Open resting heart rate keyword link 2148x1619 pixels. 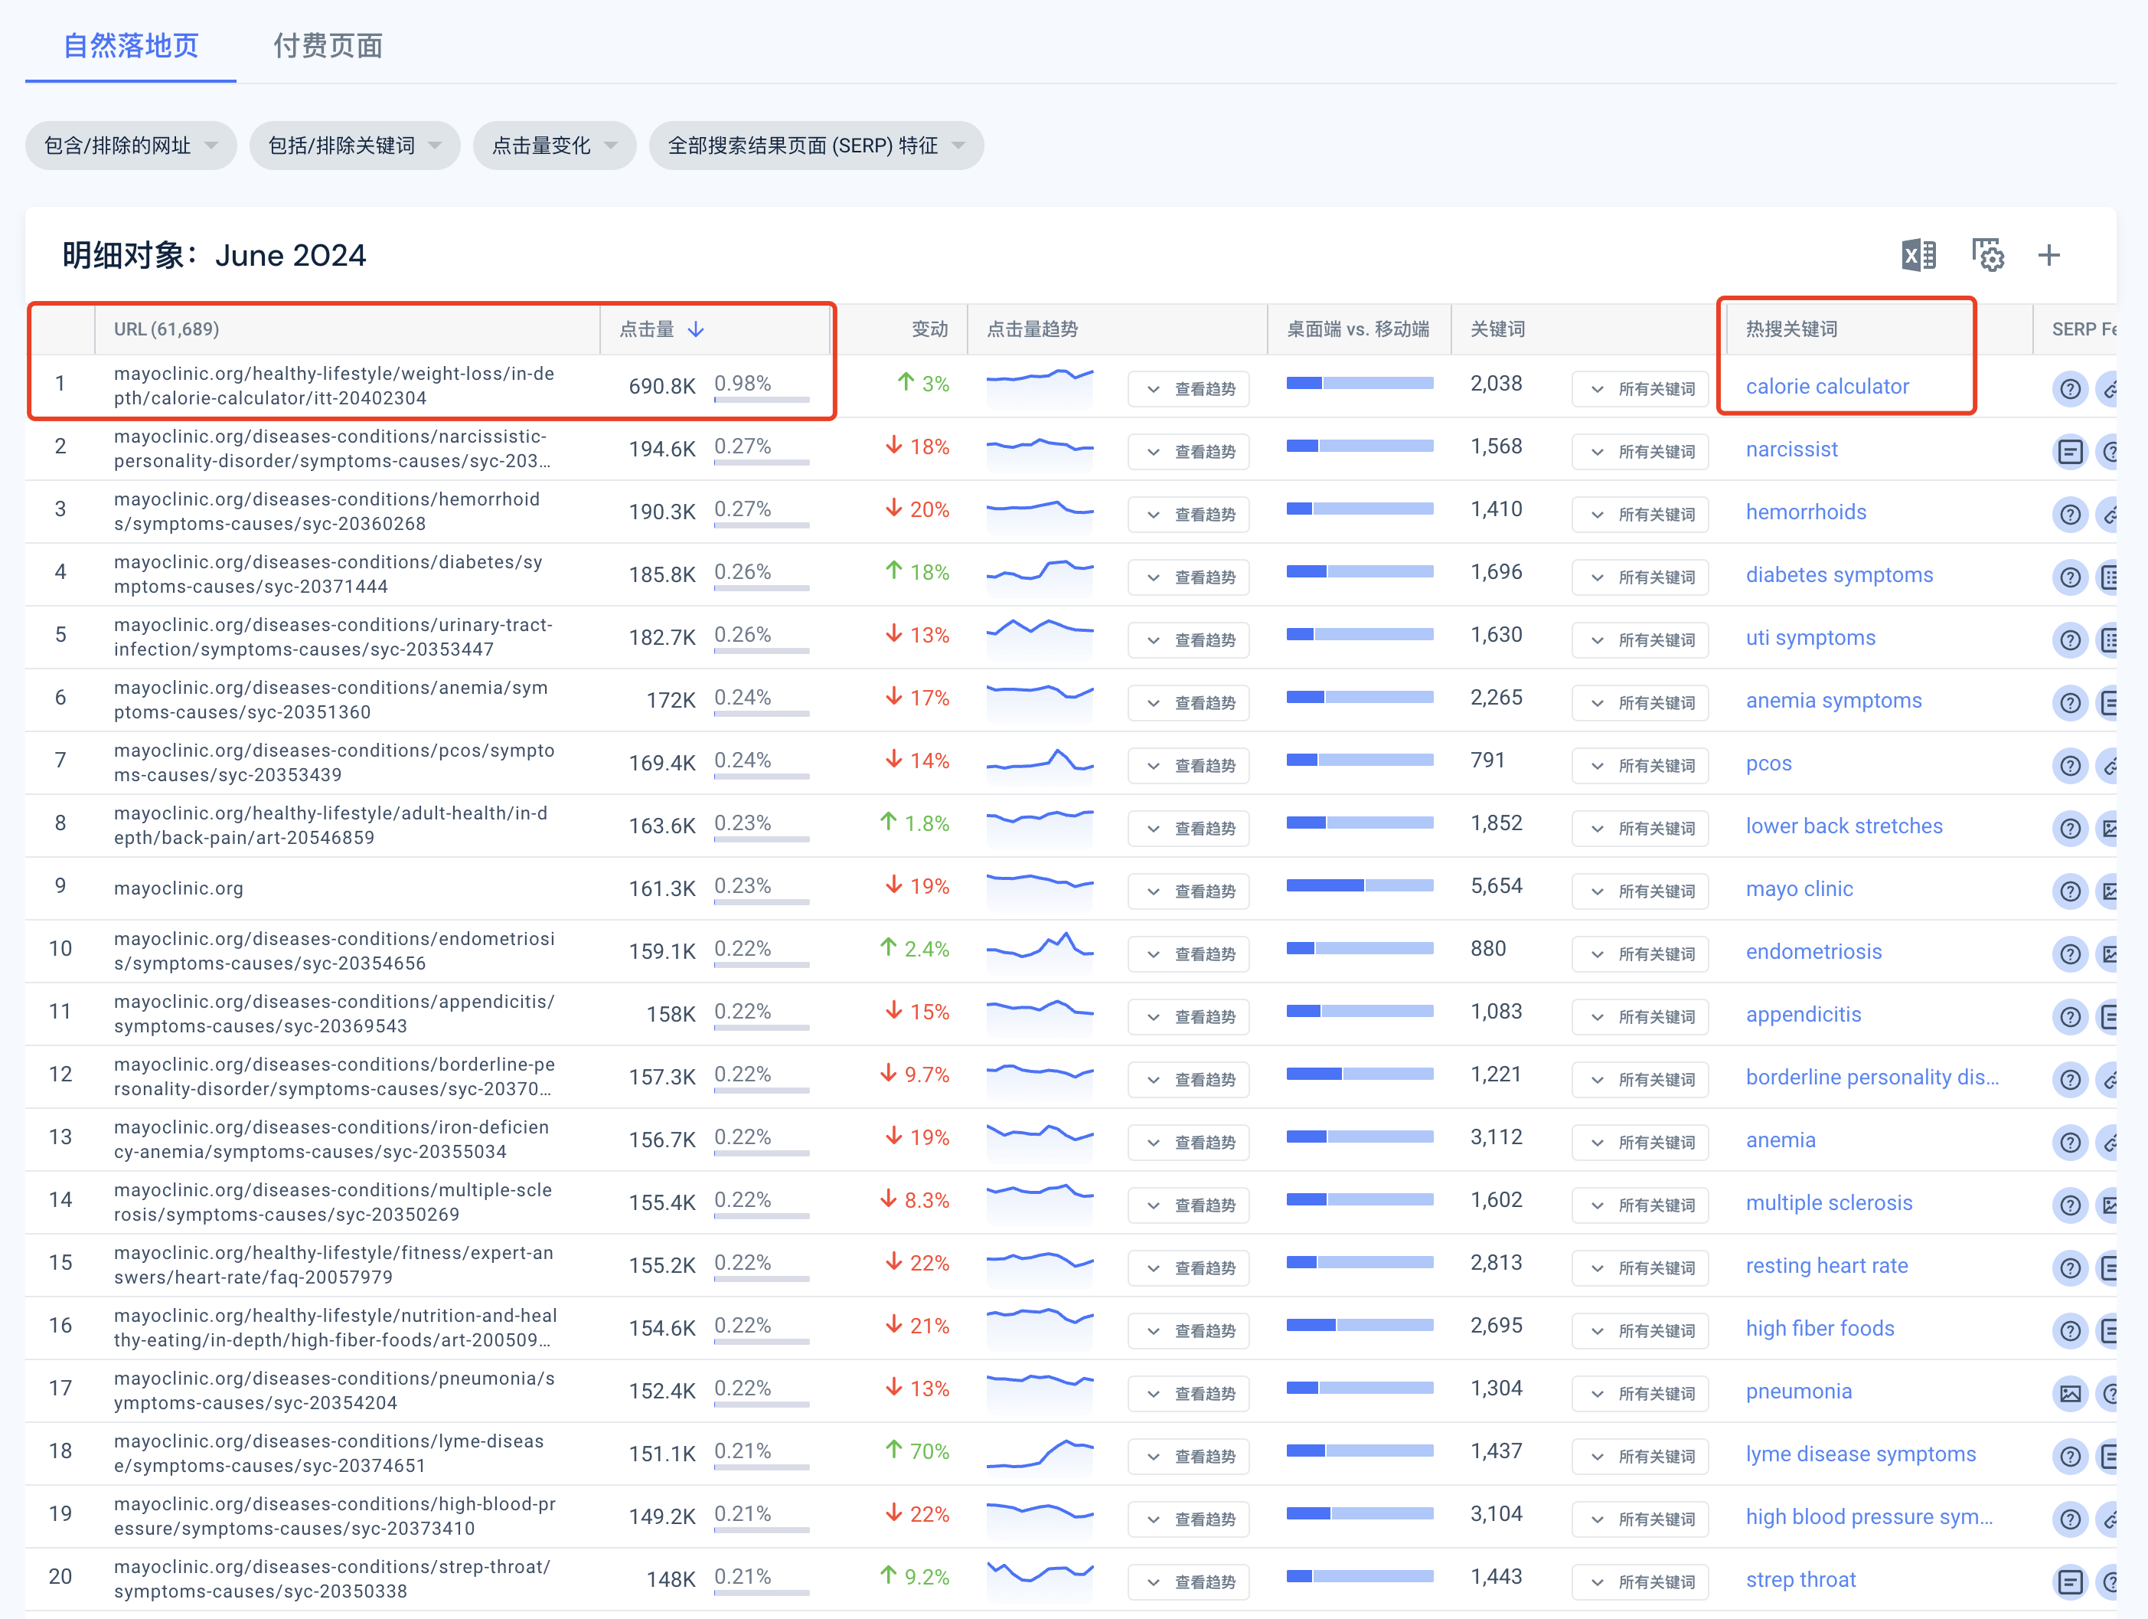1826,1266
